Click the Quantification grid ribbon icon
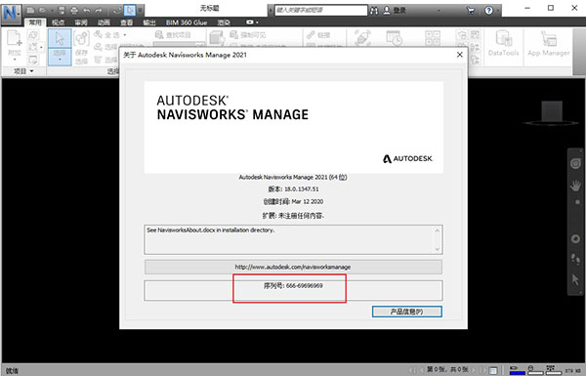Image resolution: width=586 pixels, height=376 pixels. 433,37
